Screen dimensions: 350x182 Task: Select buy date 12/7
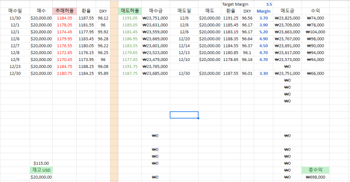(x=15, y=45)
